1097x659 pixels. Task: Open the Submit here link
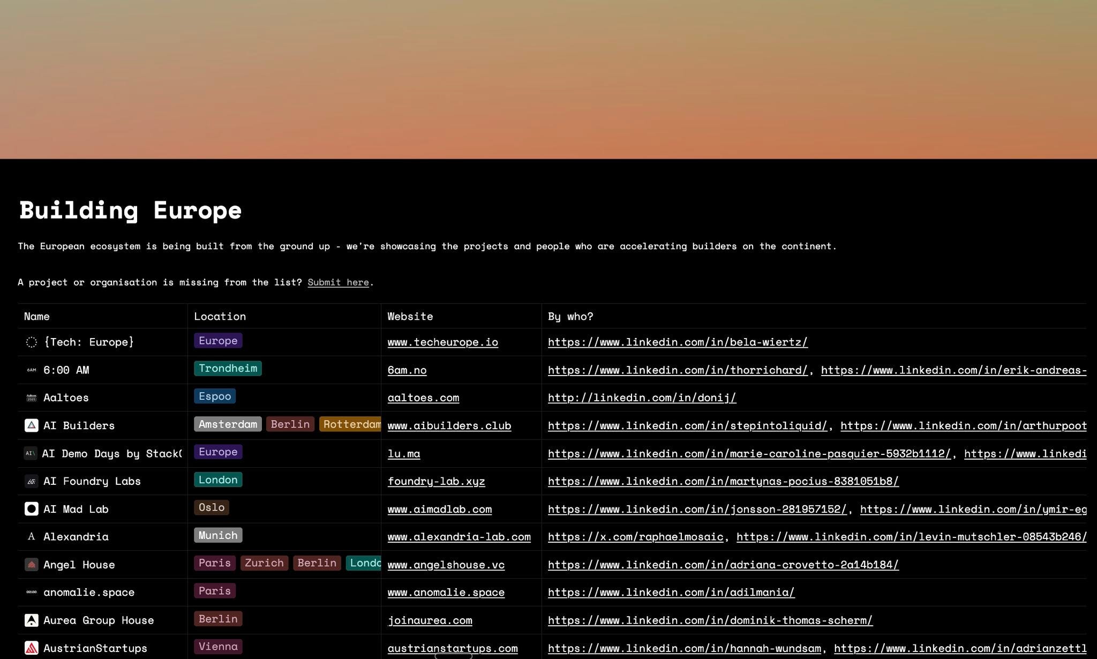(x=338, y=282)
